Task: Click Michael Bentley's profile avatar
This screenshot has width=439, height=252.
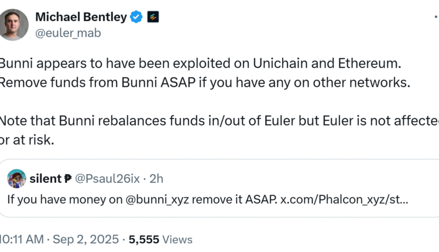Action: tap(13, 25)
